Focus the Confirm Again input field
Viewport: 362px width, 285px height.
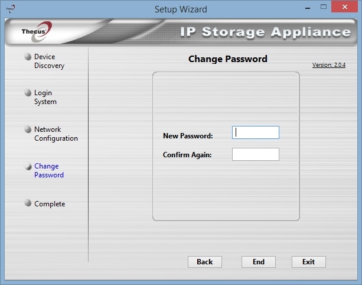pyautogui.click(x=256, y=154)
